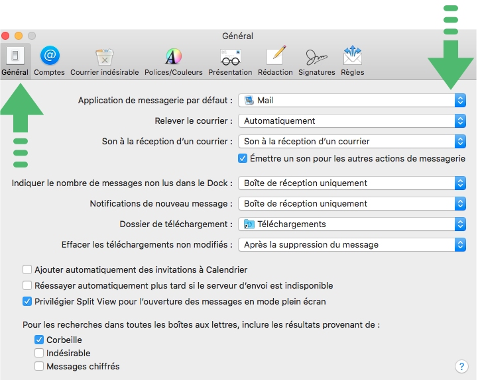Click the help question mark button
The image size is (478, 380).
click(x=462, y=366)
